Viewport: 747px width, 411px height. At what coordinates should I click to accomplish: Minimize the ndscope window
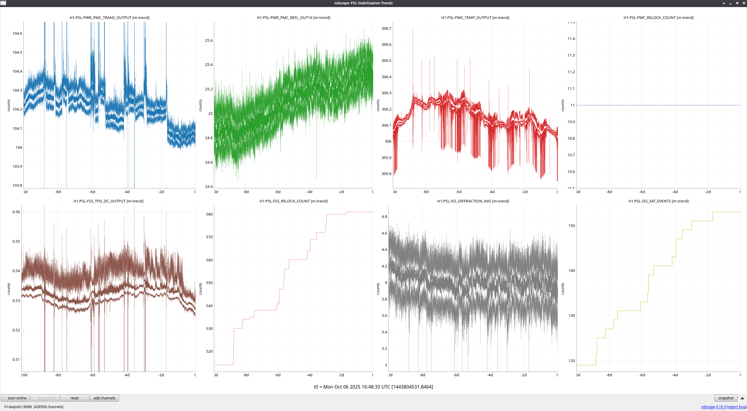tap(730, 3)
